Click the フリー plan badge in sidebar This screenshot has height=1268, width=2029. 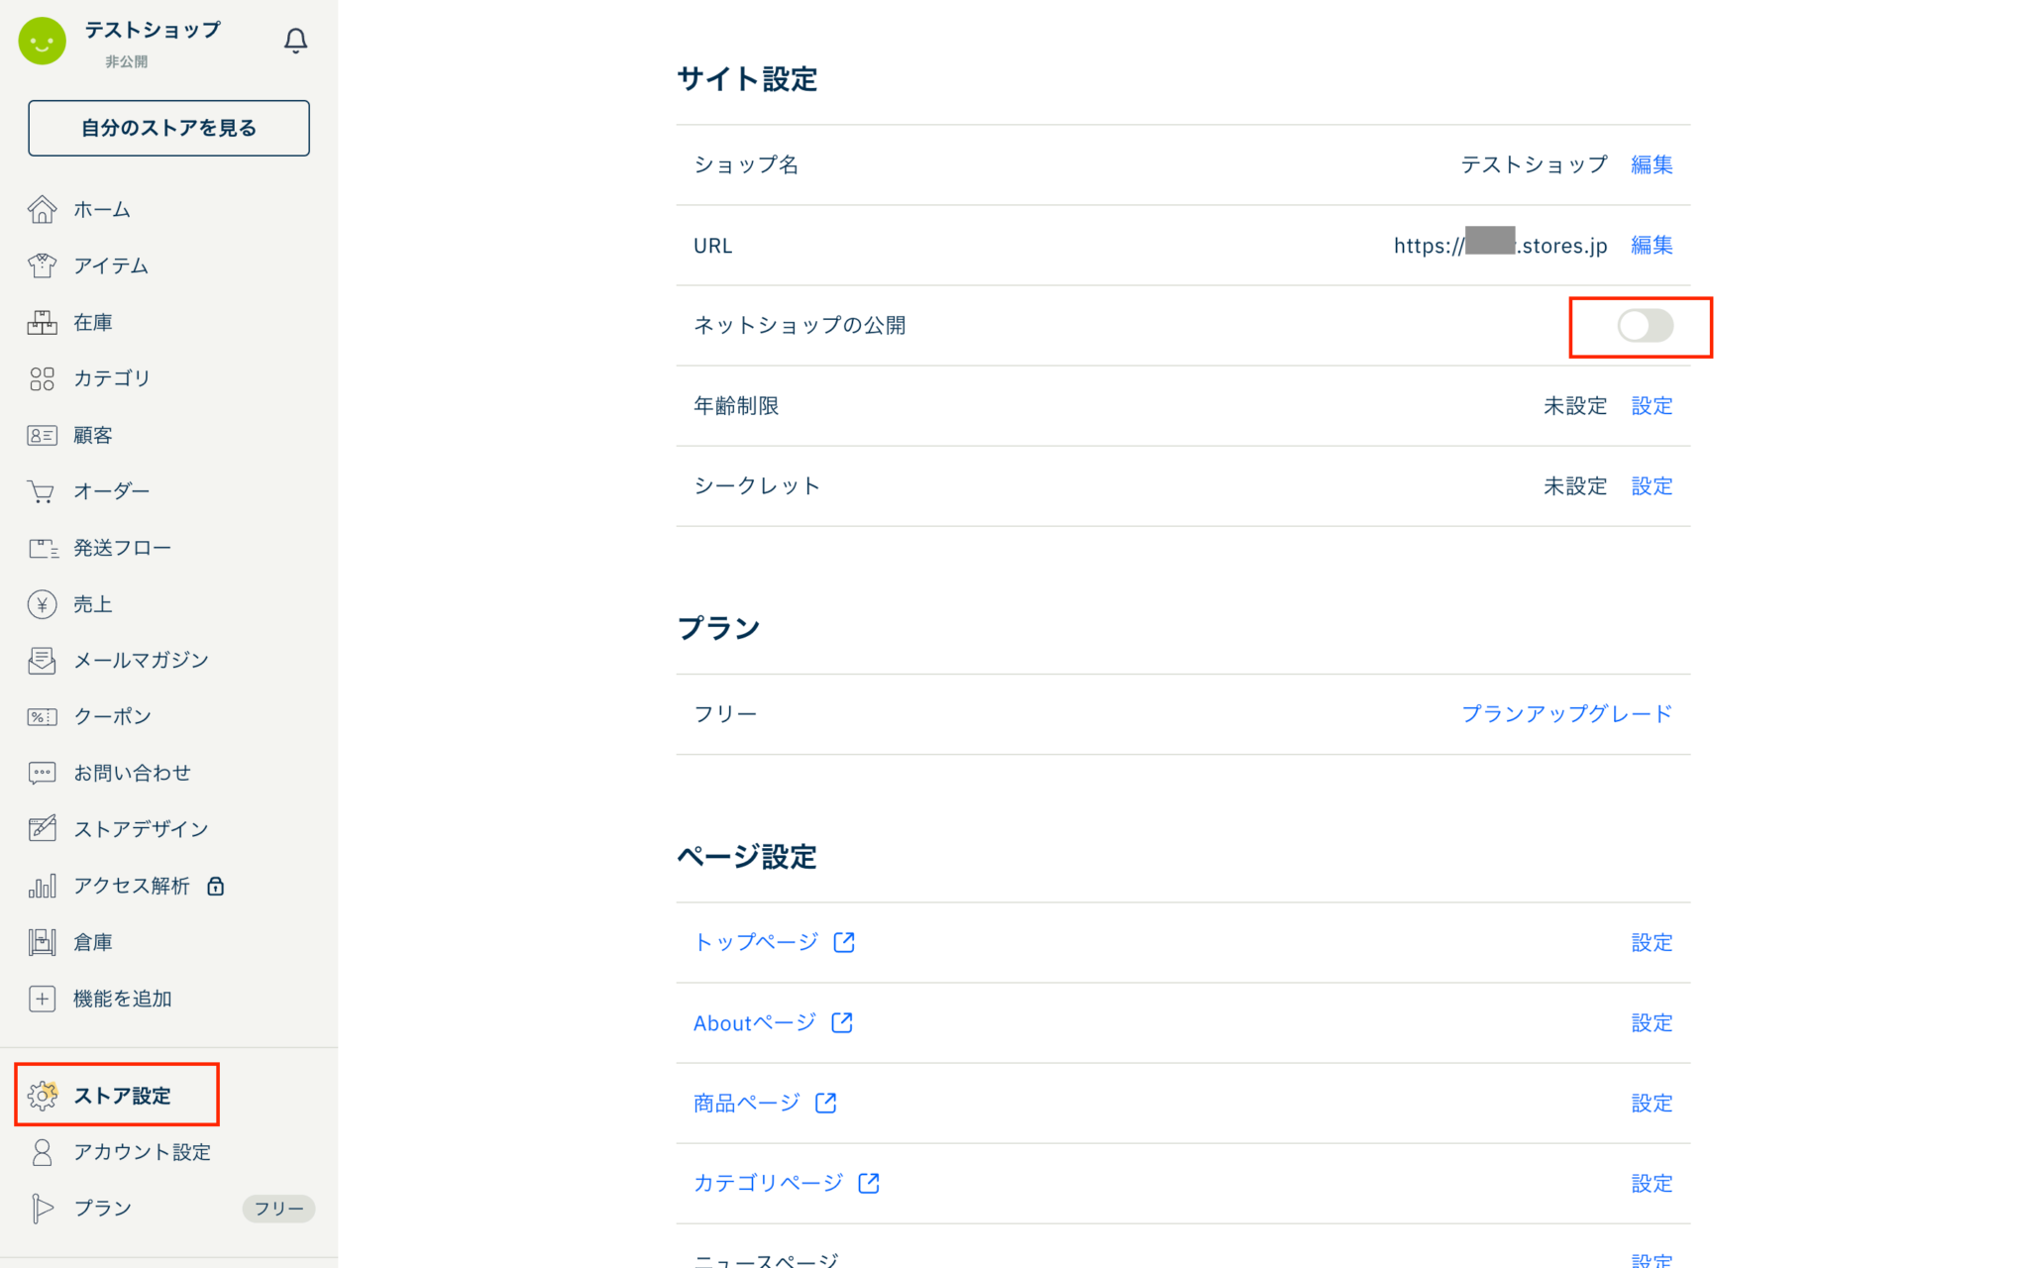[278, 1209]
